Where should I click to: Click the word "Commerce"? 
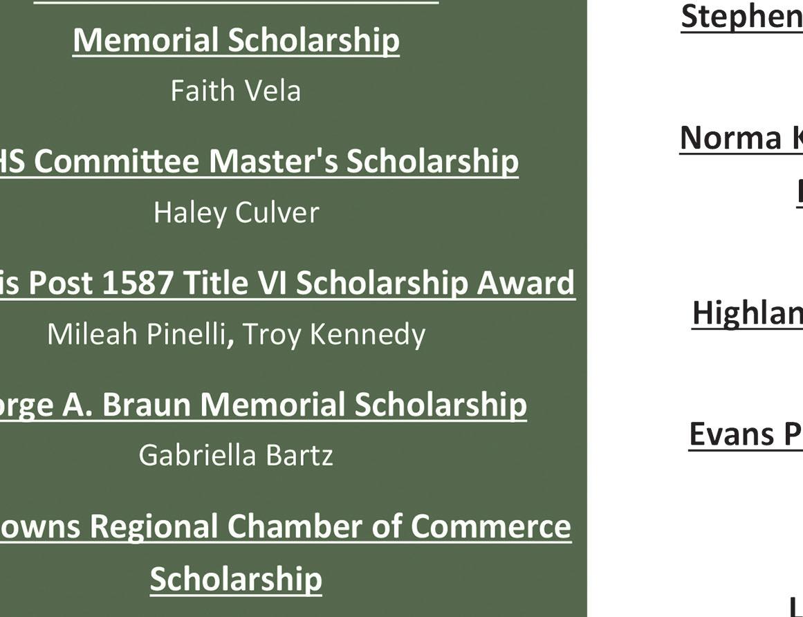490,526
